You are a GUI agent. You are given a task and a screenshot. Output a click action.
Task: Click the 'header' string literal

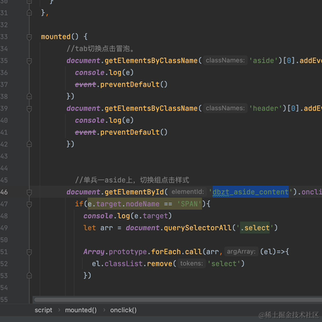265,108
